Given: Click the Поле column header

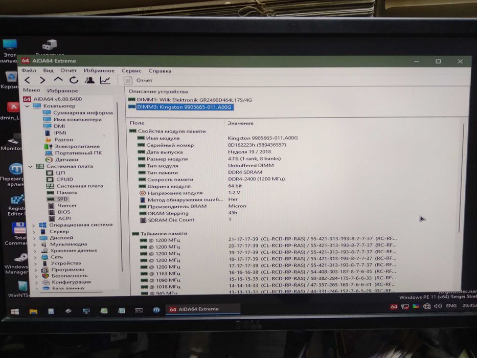Looking at the screenshot, I should point(137,123).
